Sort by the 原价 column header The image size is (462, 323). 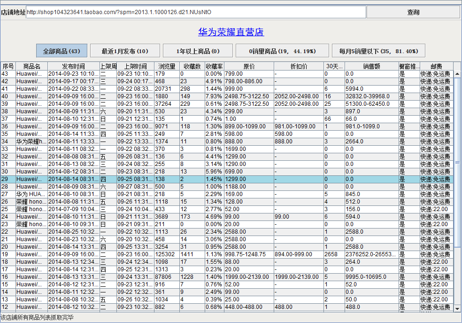(249, 66)
